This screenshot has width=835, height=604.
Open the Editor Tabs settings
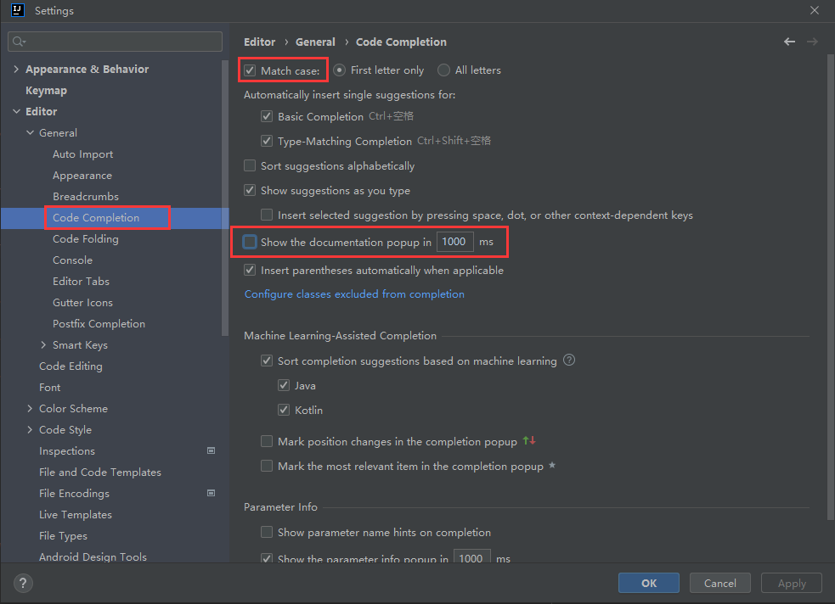click(x=81, y=282)
